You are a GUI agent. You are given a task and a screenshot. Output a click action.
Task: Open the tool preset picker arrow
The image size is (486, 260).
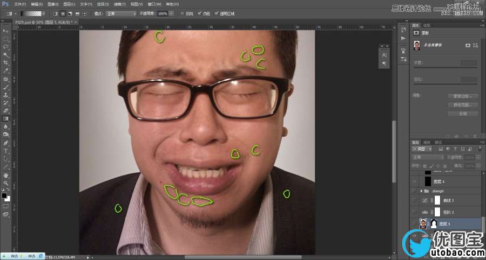click(x=15, y=13)
